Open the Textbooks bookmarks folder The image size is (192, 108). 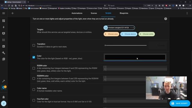coord(168,8)
